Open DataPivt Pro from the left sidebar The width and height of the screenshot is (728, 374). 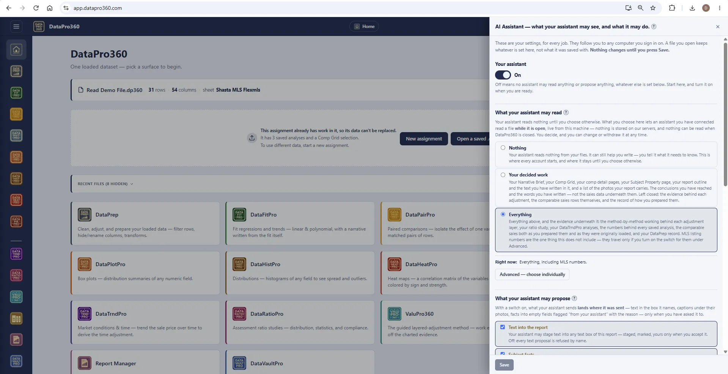tap(16, 136)
